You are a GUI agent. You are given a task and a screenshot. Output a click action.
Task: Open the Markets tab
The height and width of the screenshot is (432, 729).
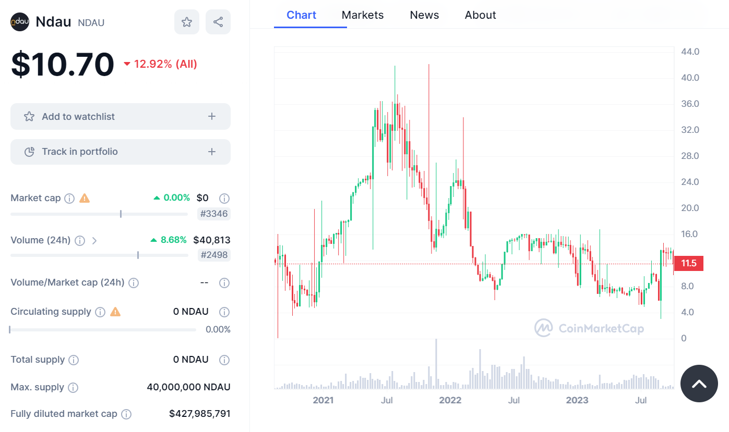(363, 15)
